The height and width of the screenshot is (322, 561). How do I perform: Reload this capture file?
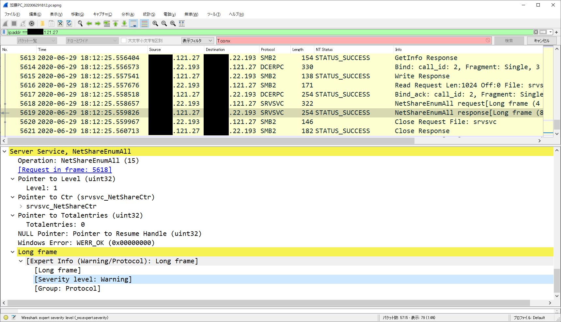69,23
